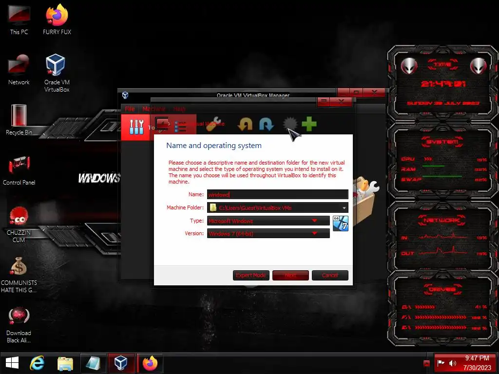Click the VirtualBox cube icon in manager title bar
499x374 pixels.
click(125, 95)
